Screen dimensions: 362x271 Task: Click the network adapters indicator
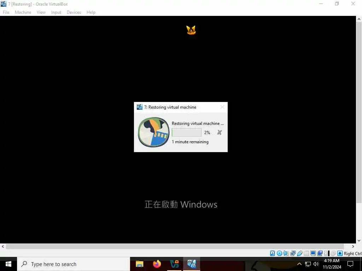293,253
